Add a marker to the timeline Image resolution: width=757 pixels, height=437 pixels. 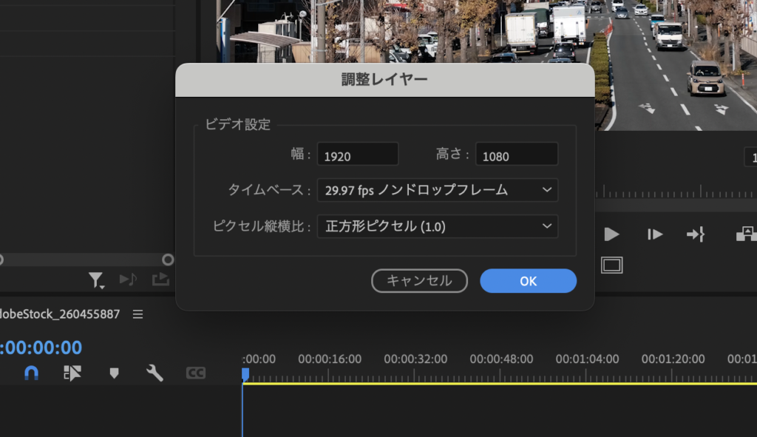[114, 373]
